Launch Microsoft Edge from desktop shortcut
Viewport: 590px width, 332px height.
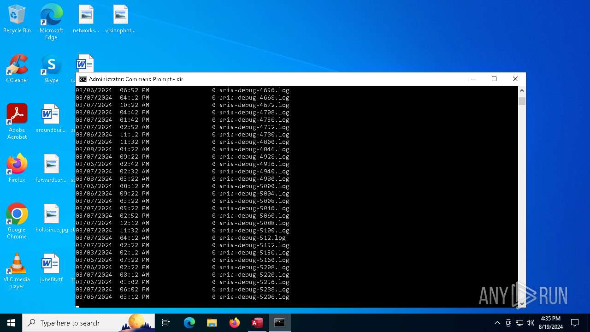pyautogui.click(x=51, y=22)
